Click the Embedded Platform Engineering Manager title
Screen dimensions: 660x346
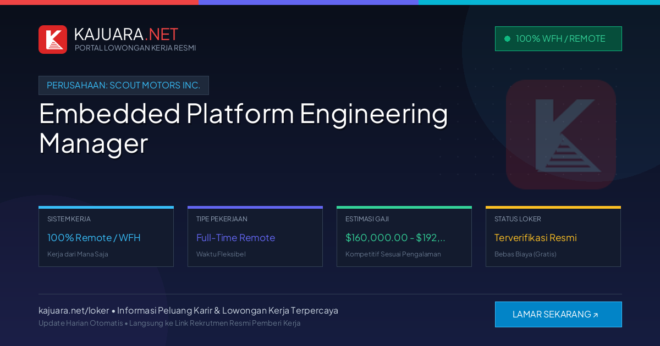244,128
